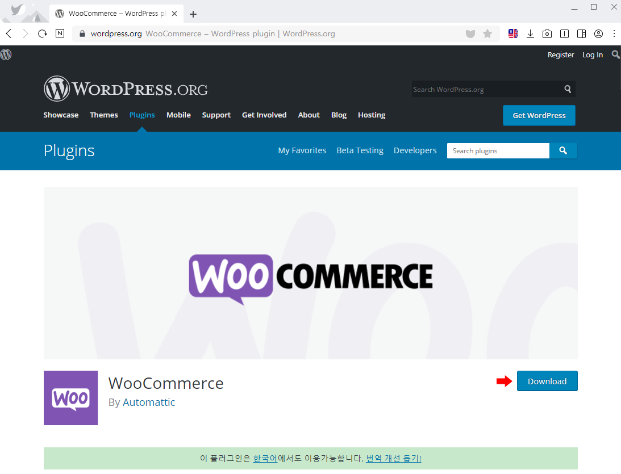Submit WordPress.org search with magnifier icon
The width and height of the screenshot is (621, 474).
[x=568, y=89]
